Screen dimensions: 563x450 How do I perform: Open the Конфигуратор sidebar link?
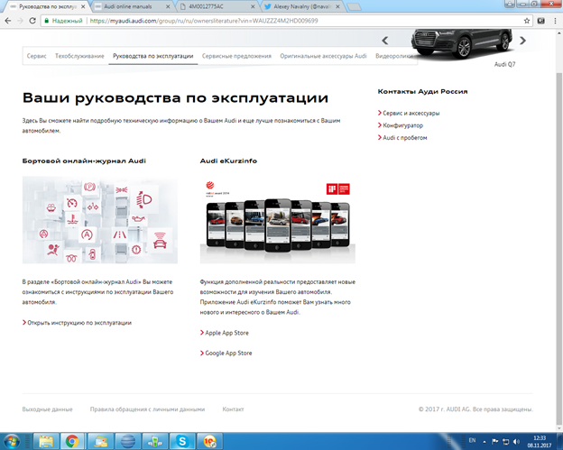(405, 125)
